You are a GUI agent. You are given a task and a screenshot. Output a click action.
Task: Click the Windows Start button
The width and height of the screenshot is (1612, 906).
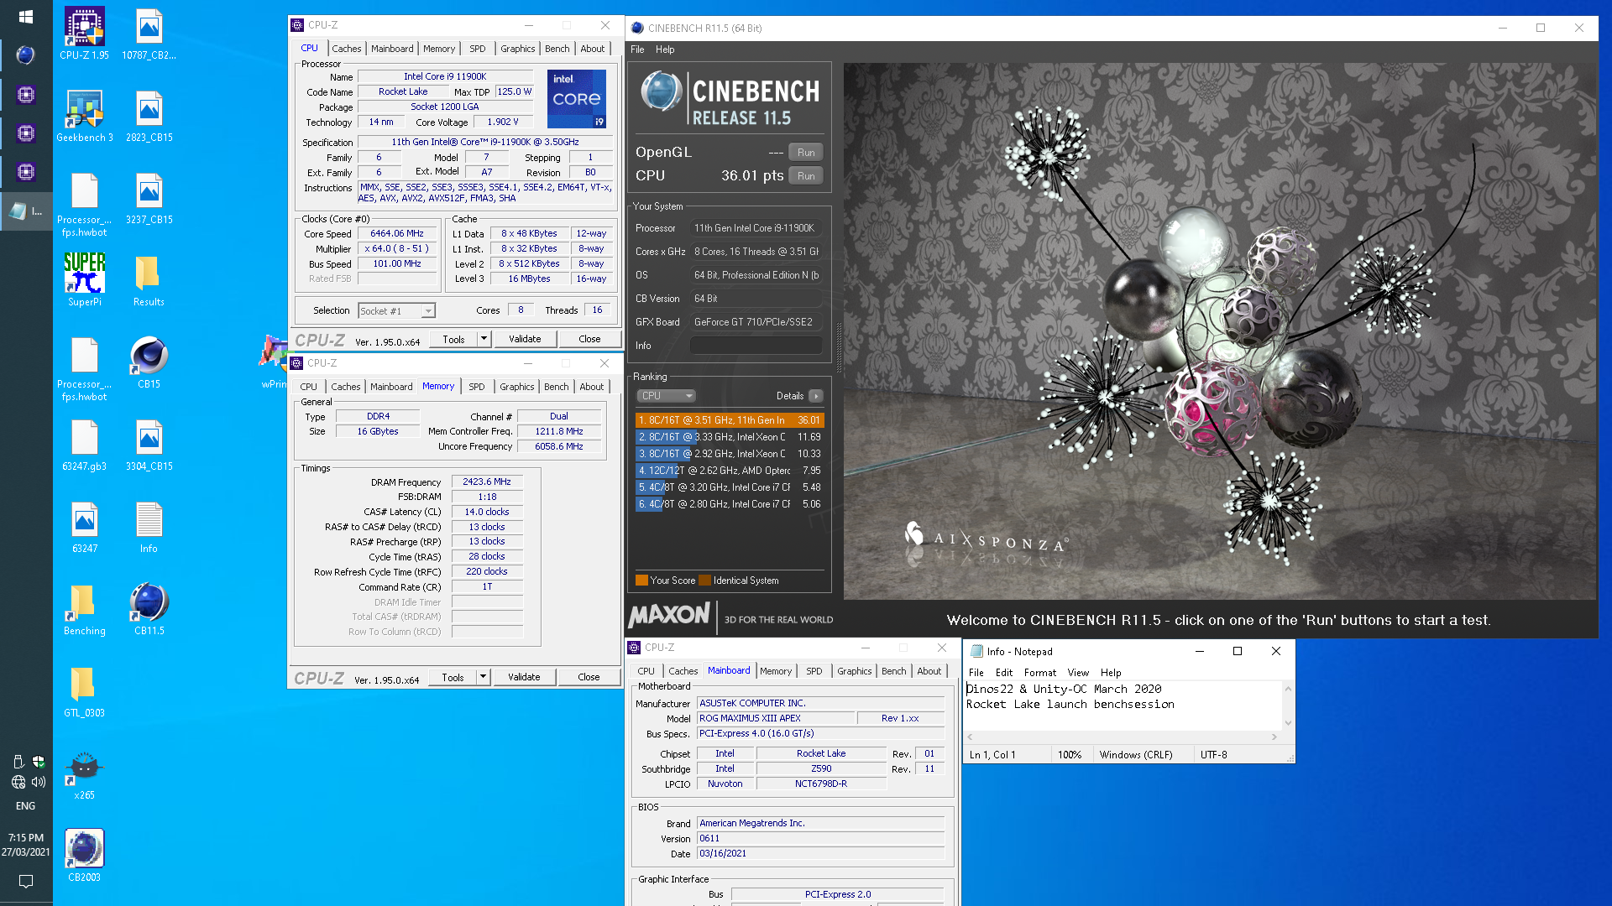click(26, 17)
